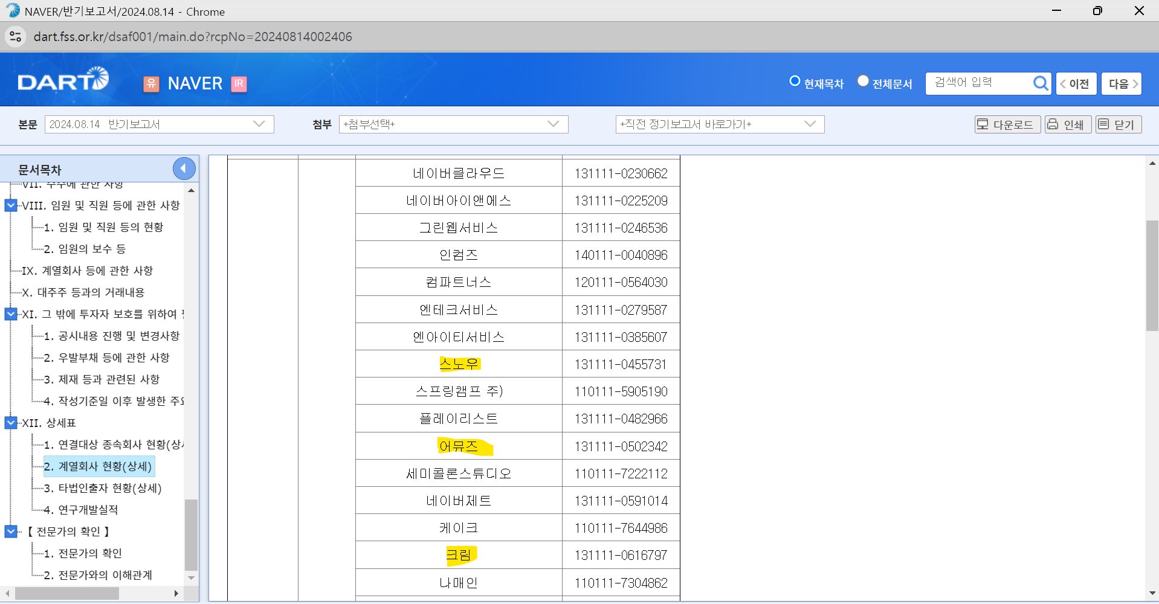Focus the 검색어 입력 search field
The width and height of the screenshot is (1159, 604).
tap(979, 83)
